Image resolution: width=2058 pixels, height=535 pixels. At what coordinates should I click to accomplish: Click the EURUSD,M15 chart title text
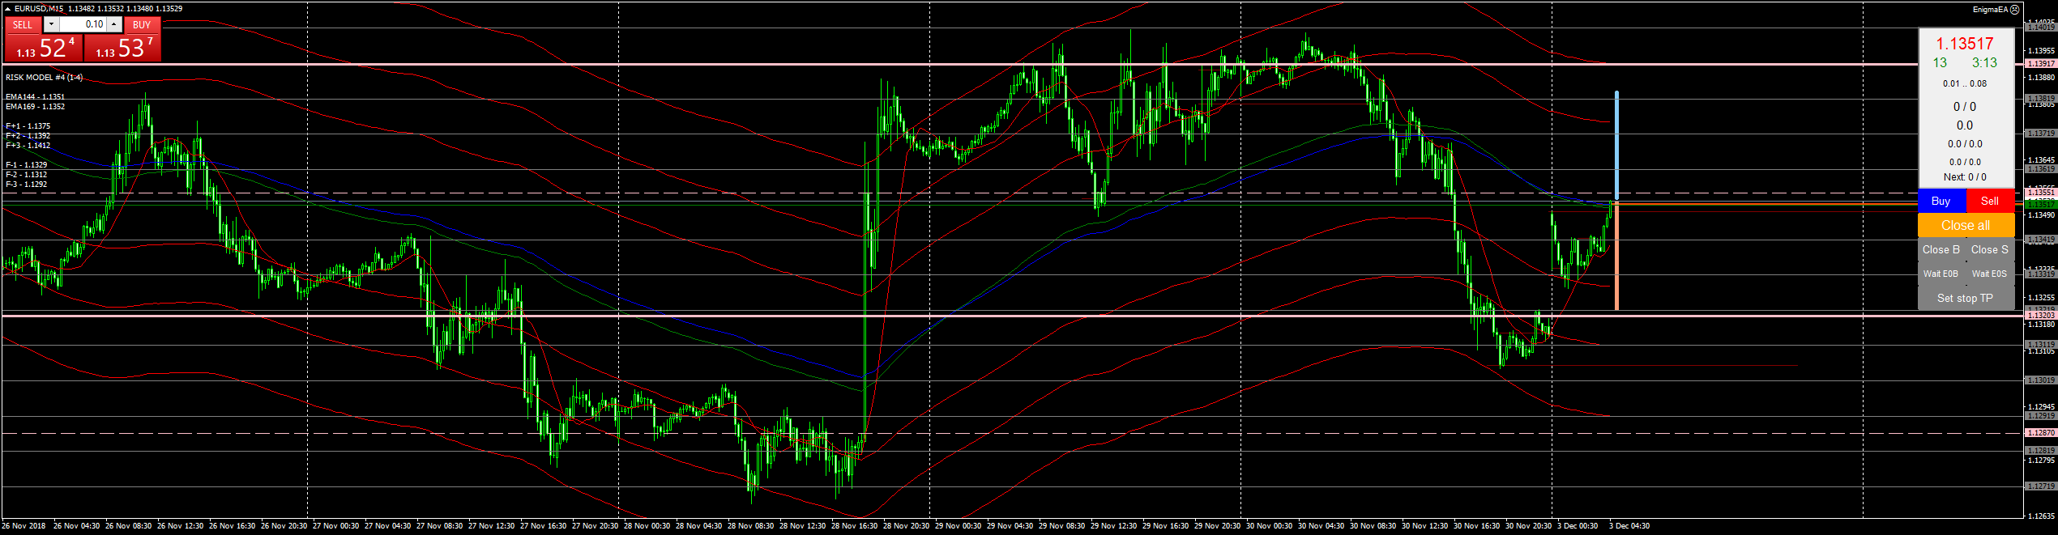coord(39,9)
